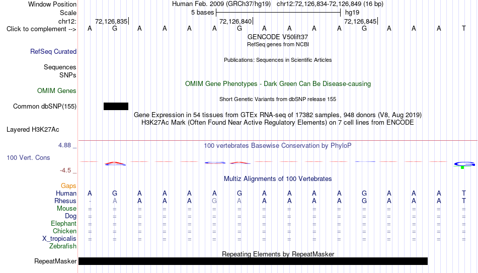Click coordinate marker 72,126,835
The width and height of the screenshot is (478, 273).
pyautogui.click(x=111, y=21)
